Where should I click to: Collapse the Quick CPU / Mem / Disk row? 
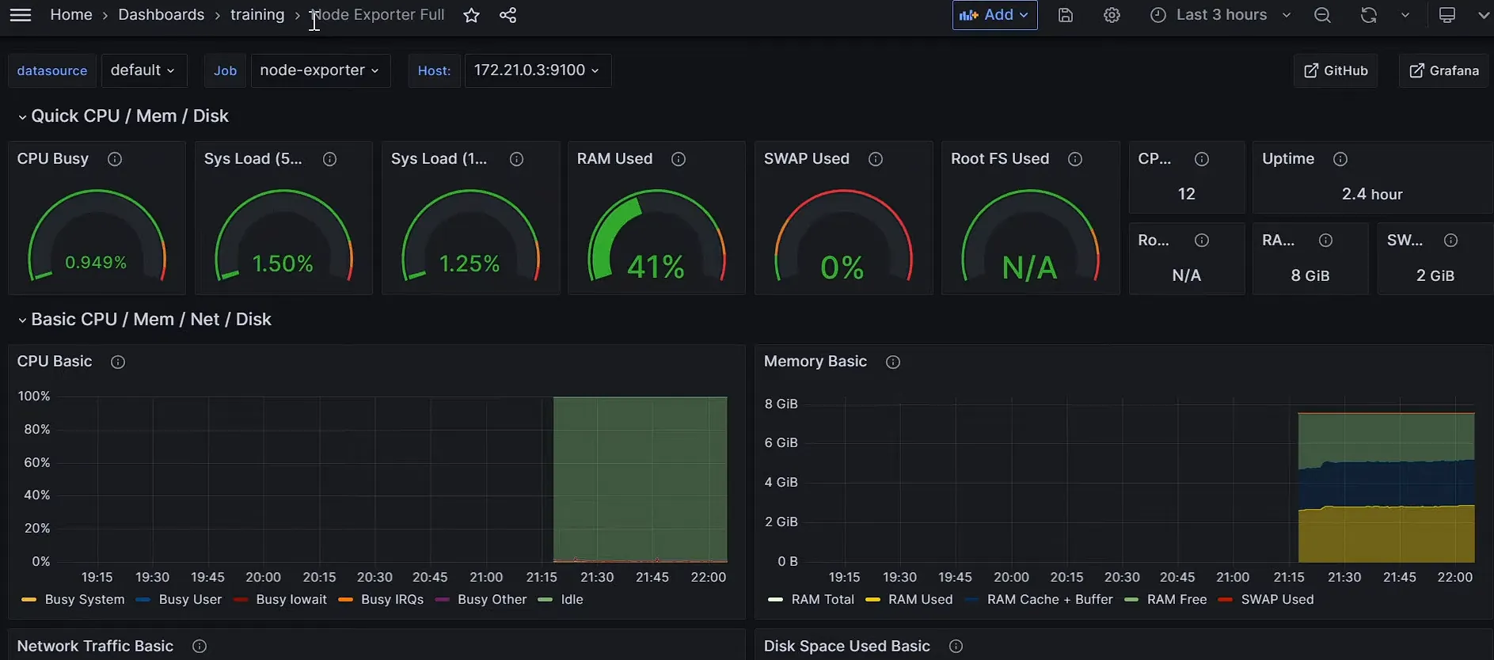pos(123,116)
